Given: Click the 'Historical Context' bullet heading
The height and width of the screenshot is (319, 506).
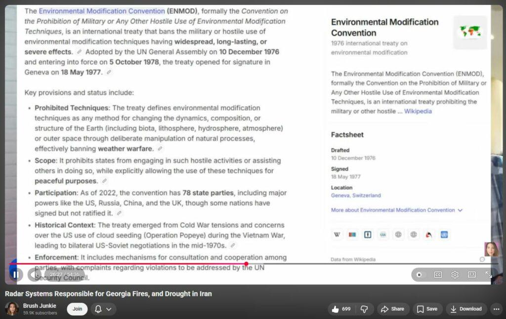Looking at the screenshot, I should tap(65, 225).
